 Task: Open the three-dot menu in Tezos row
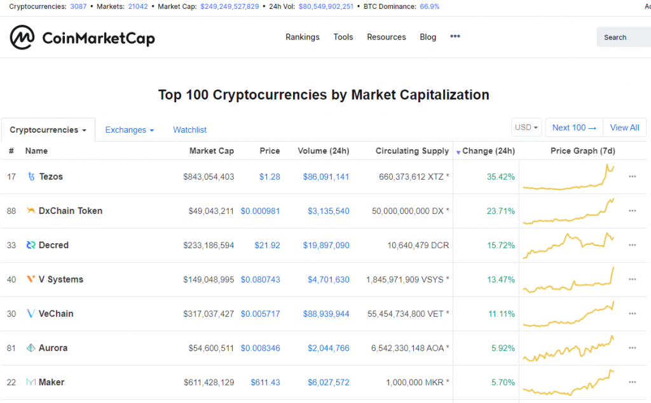(x=633, y=176)
